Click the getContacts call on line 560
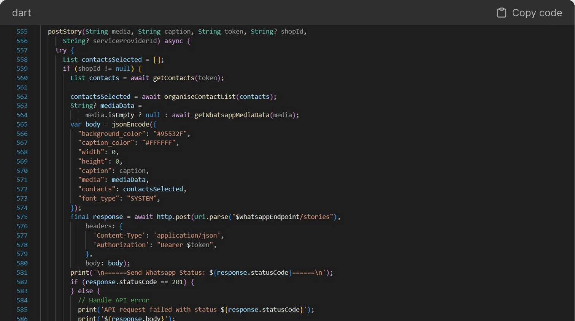 point(174,78)
